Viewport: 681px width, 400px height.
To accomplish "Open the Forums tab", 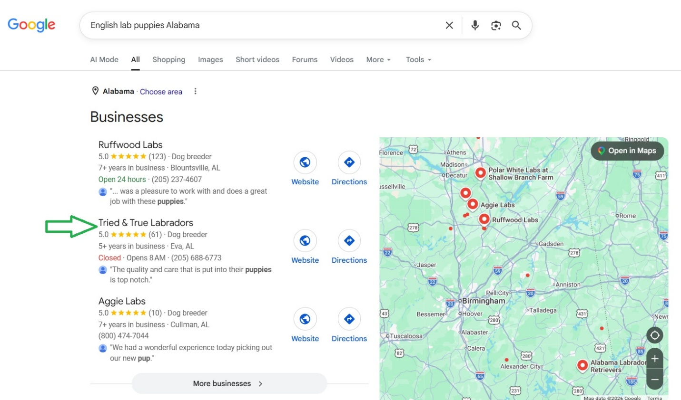I will pyautogui.click(x=305, y=59).
